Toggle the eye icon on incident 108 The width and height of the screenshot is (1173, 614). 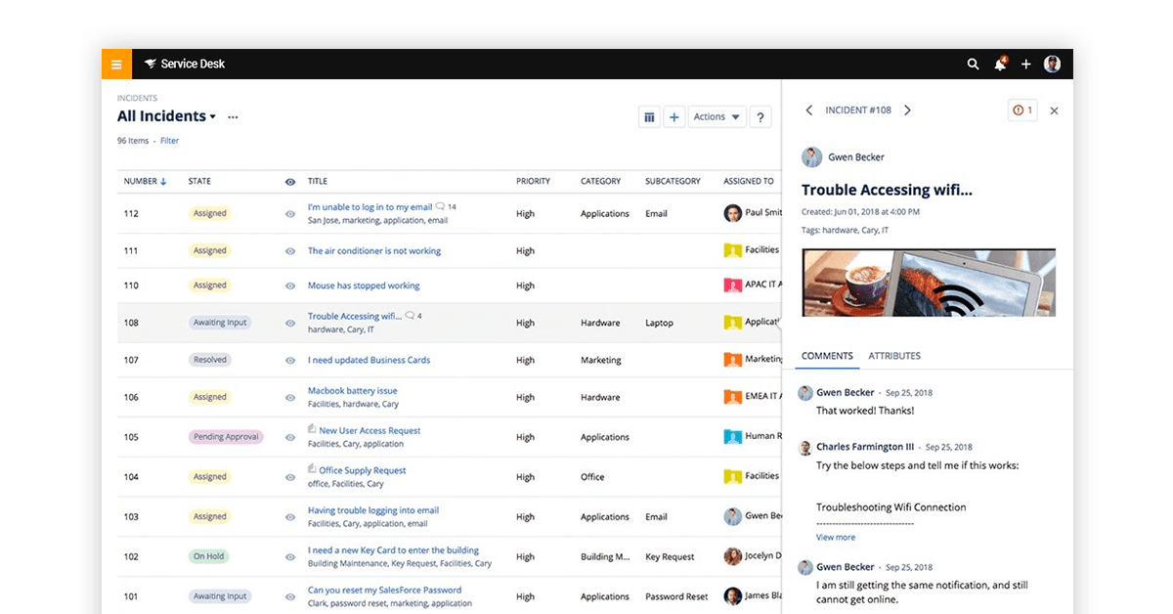pos(289,322)
